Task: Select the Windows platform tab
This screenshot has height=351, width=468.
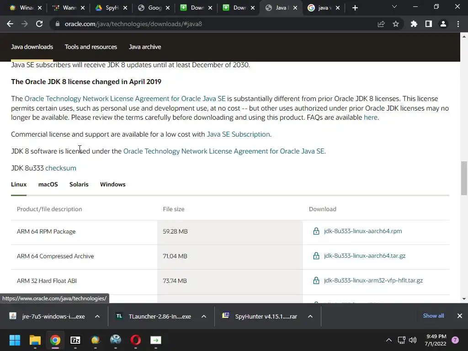Action: point(113,185)
